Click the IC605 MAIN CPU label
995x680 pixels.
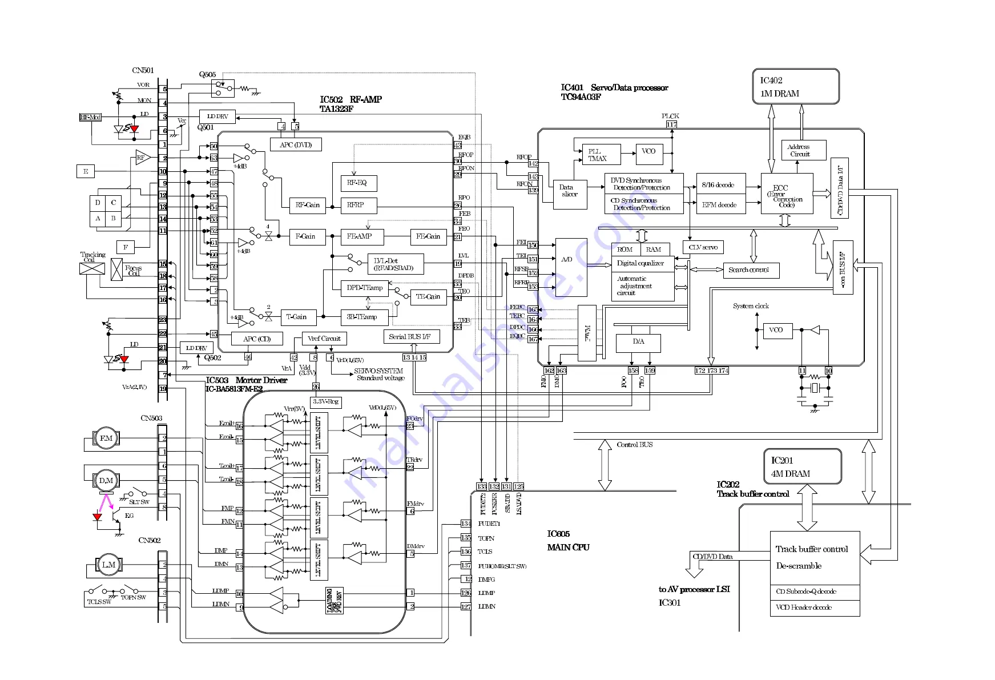568,541
